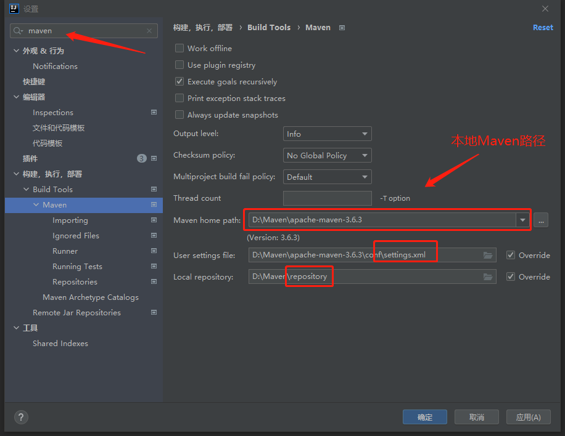Open the Checksum policy dropdown
This screenshot has width=565, height=436.
coord(327,155)
